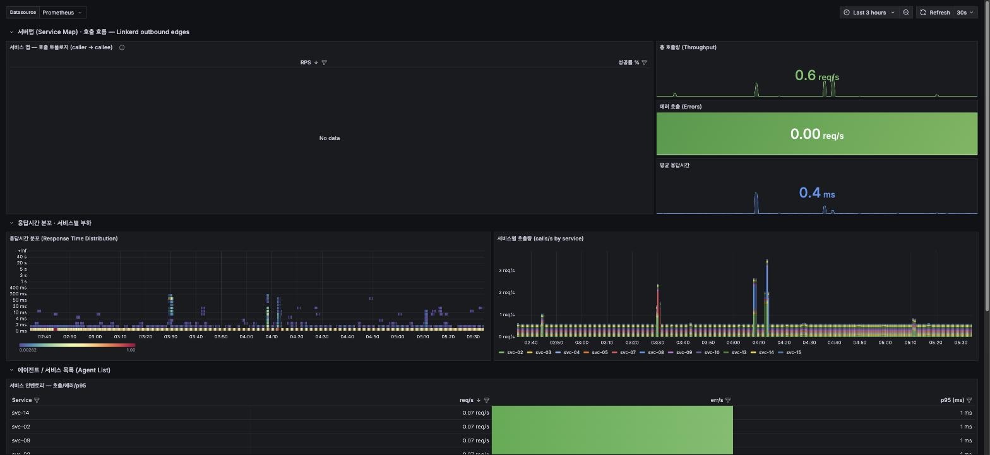Click the 서비스 인벤토리 panel title
The image size is (990, 455).
click(x=47, y=386)
